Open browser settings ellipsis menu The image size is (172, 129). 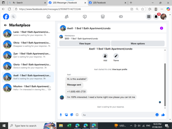point(162,9)
